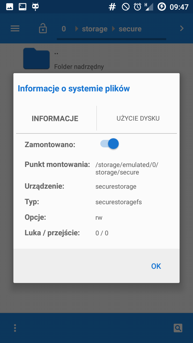Select the 'storage' breadcrumb segment

click(x=95, y=29)
